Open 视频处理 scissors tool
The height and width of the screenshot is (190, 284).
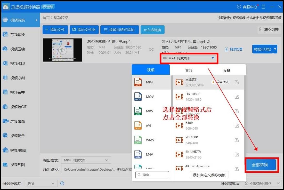tap(233, 49)
